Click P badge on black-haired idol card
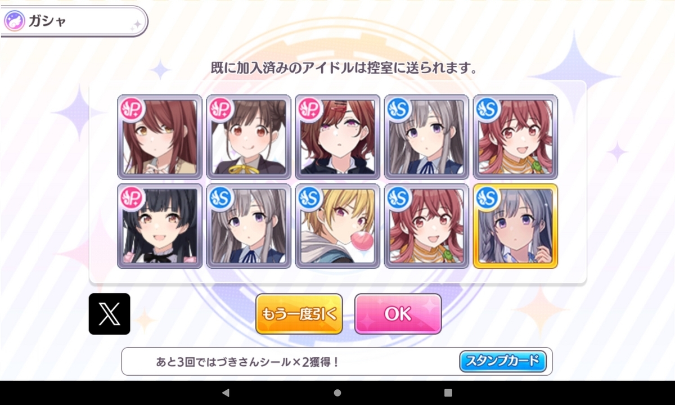The image size is (675, 405). coord(132,198)
